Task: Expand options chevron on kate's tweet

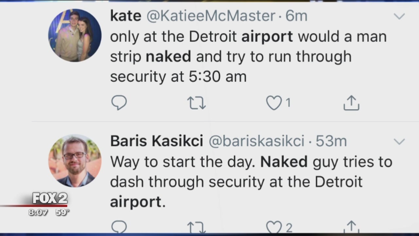Action: [x=399, y=16]
